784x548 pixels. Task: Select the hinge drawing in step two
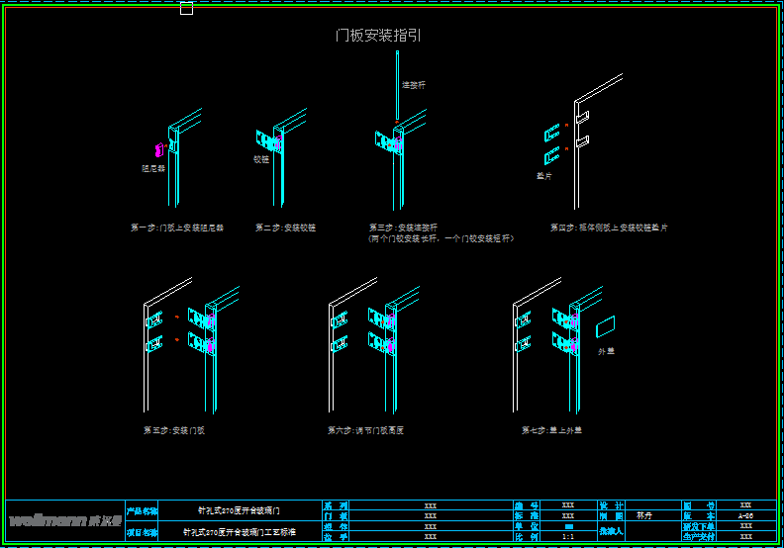coord(270,142)
